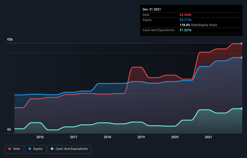
Task: Click the blue Equity endpoint marker
Action: [x=242, y=58]
